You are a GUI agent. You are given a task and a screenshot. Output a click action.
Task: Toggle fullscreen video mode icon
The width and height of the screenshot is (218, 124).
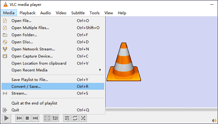[x=47, y=118]
